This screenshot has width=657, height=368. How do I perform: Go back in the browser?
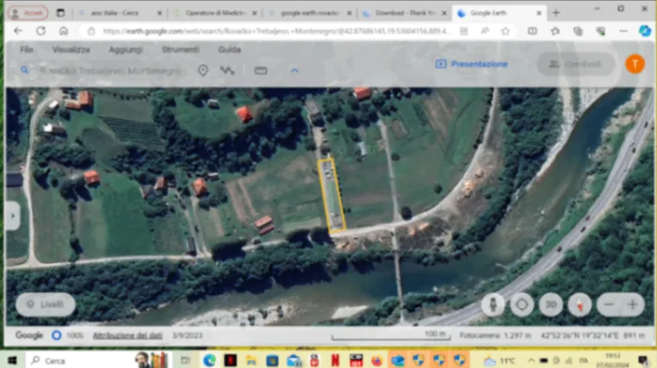17,31
